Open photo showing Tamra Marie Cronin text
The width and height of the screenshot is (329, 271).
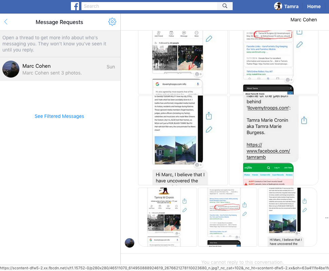(x=274, y=140)
